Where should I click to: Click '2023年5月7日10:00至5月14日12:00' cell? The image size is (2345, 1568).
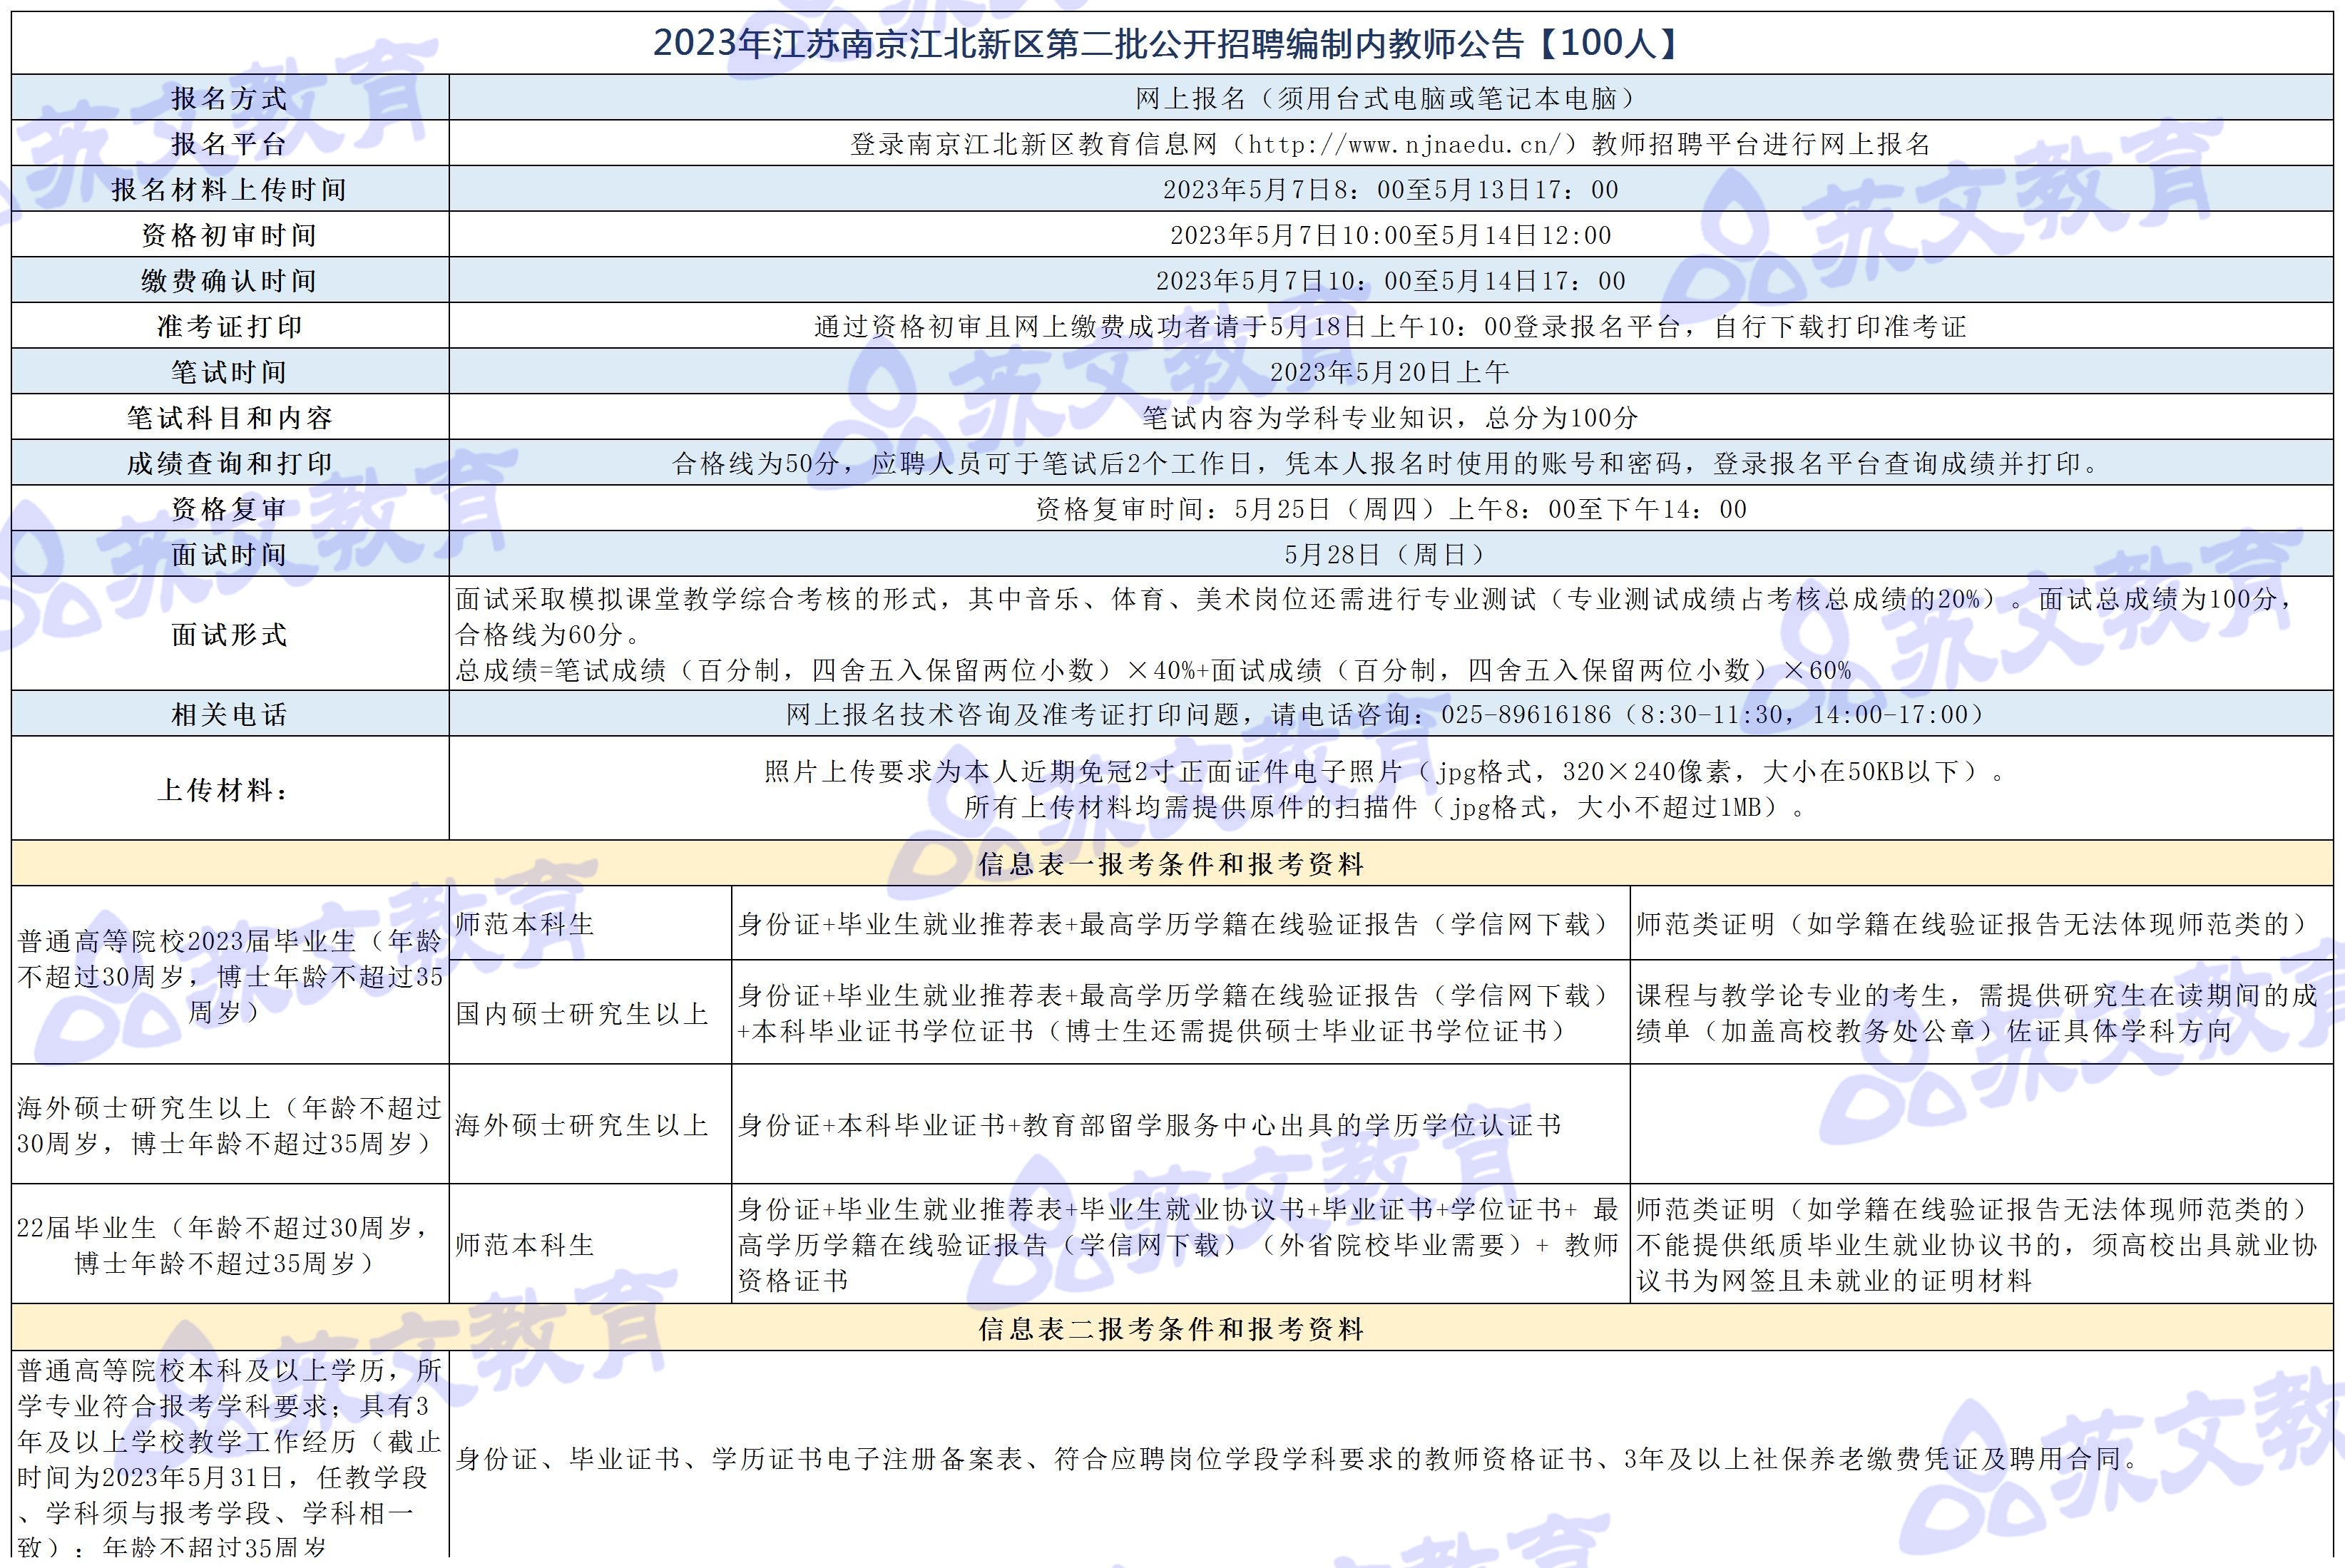(1391, 235)
